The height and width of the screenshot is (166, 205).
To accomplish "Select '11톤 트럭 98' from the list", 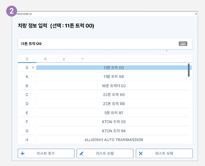I will coord(114,76).
